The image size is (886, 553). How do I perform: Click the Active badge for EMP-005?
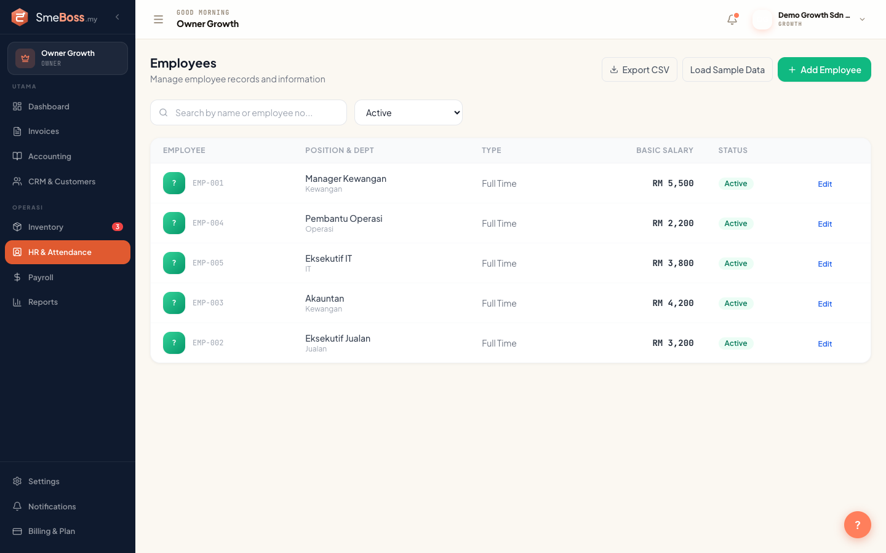click(x=736, y=264)
